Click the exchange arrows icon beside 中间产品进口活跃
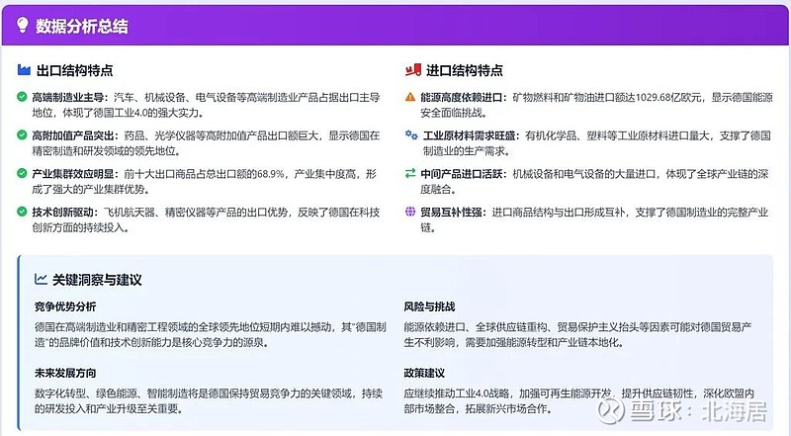 [x=410, y=173]
